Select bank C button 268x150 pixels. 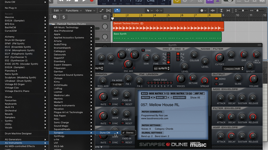172,98
